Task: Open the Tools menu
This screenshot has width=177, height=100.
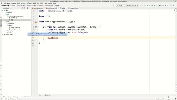Action: click(42, 3)
